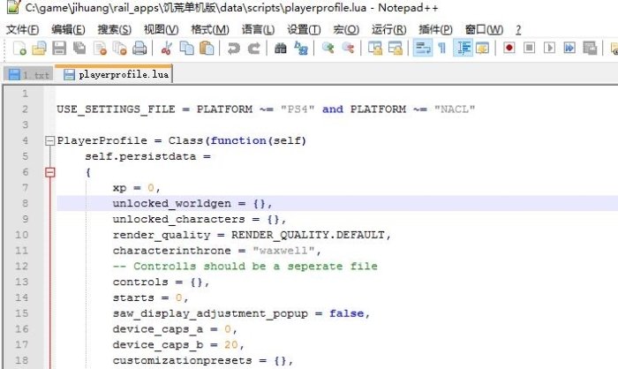Close the current document via toolbar icon

coord(100,48)
